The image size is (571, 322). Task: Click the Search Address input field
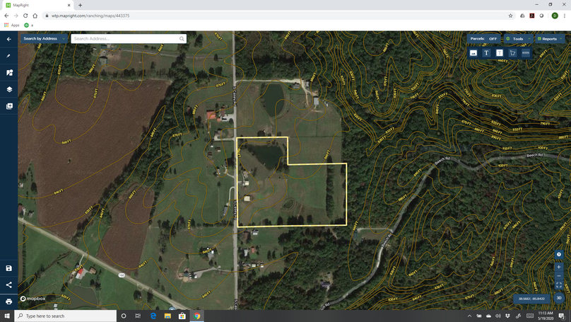(x=124, y=39)
